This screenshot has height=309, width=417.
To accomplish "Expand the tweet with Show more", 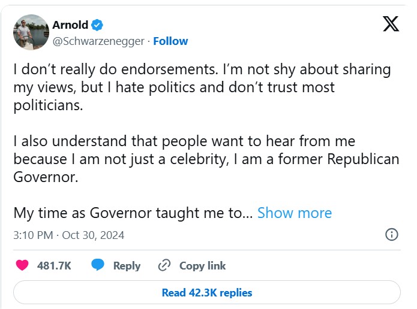I will click(294, 213).
